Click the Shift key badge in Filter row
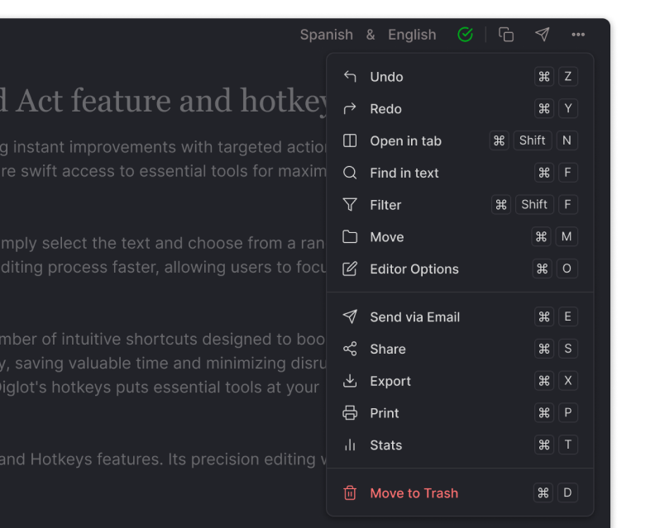This screenshot has height=528, width=660. (x=534, y=204)
